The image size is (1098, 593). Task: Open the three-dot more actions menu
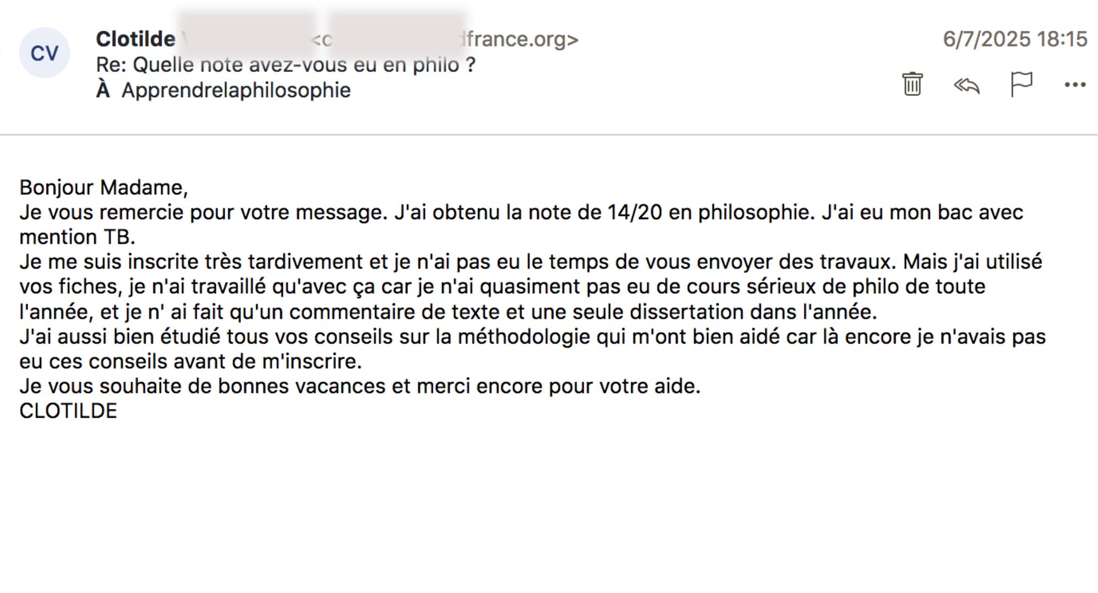coord(1074,85)
